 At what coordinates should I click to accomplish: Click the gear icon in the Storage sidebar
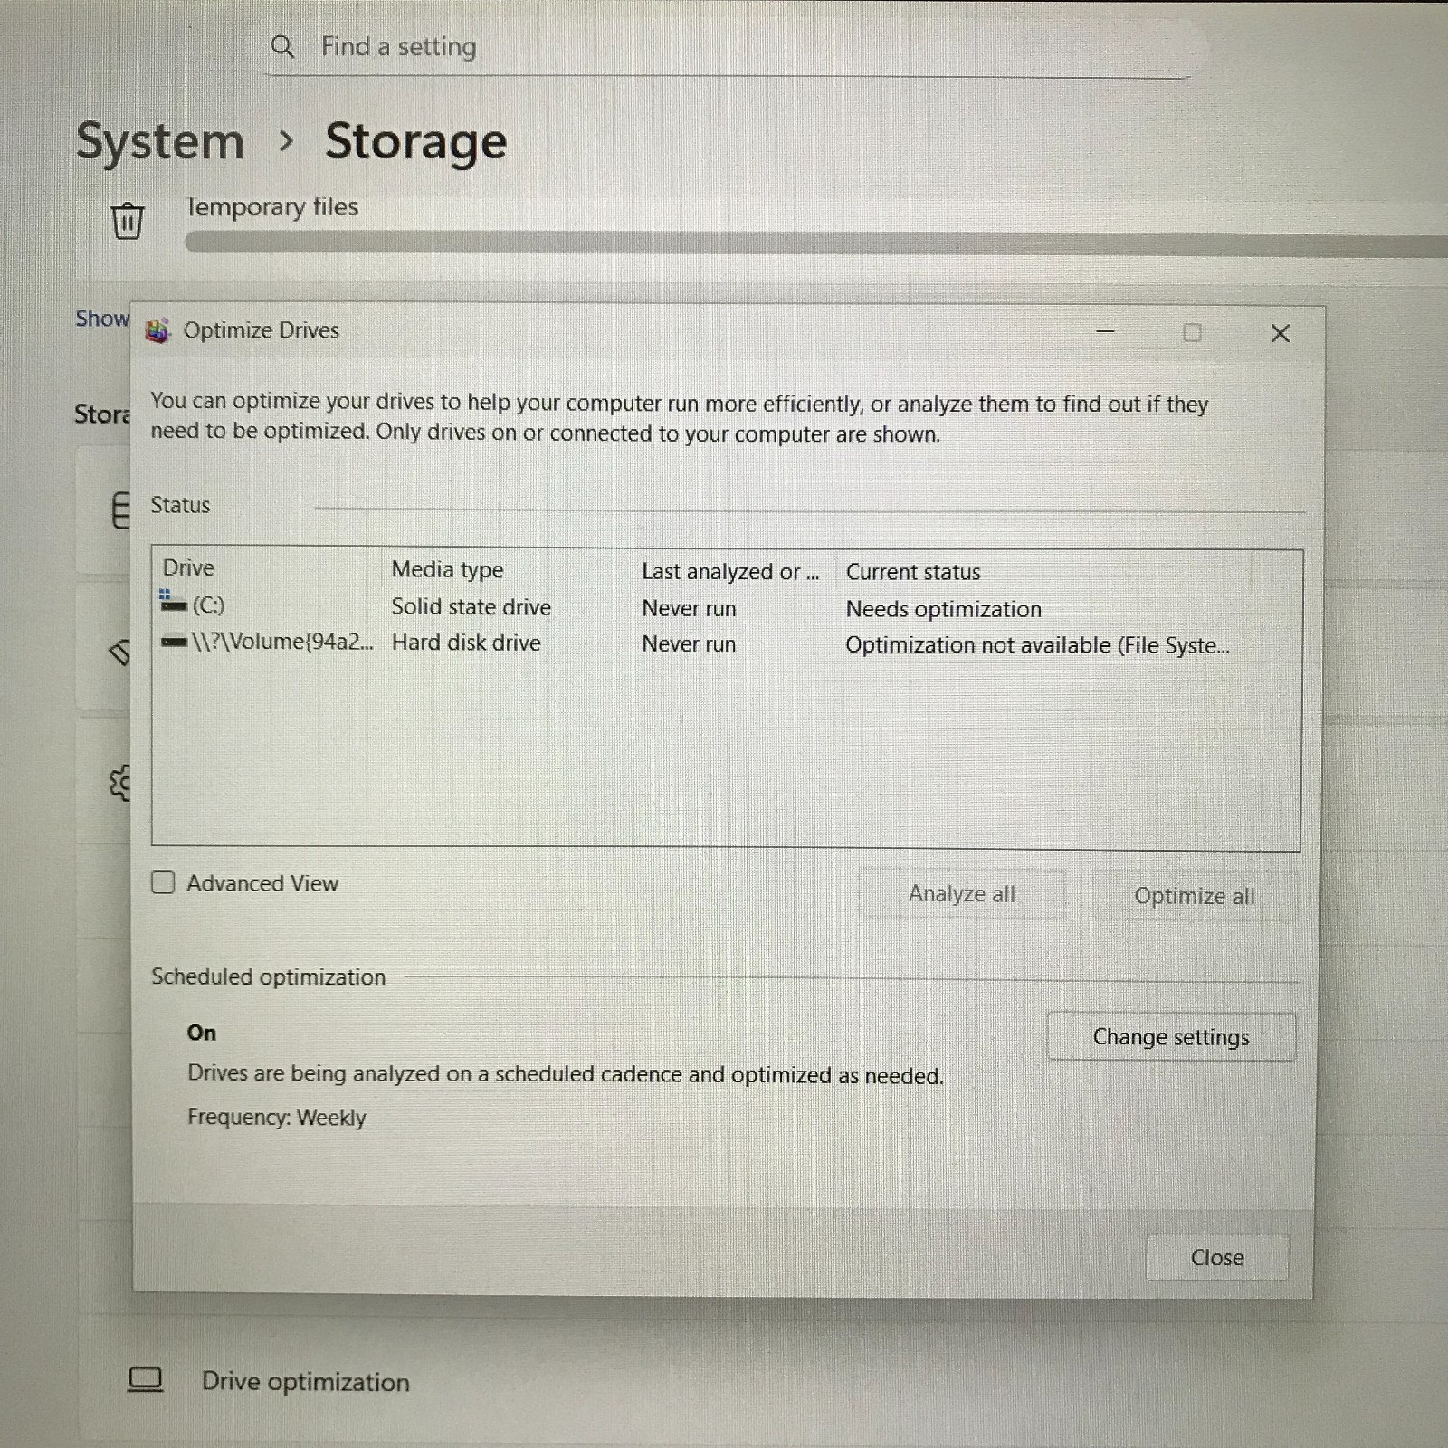tap(120, 783)
